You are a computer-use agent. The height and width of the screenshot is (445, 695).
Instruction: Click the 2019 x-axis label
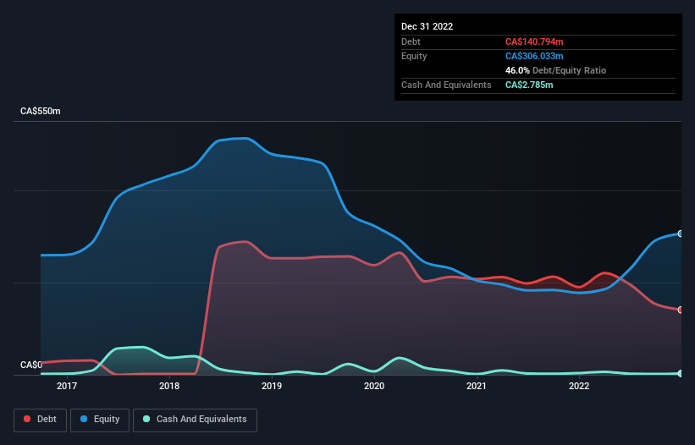click(272, 386)
